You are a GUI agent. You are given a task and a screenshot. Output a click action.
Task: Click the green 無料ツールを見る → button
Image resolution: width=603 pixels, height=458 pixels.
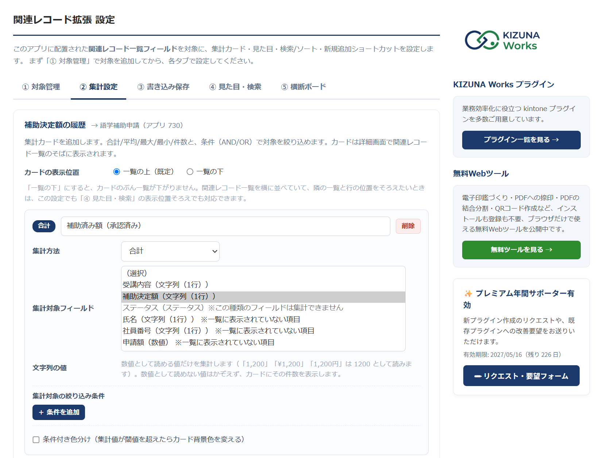click(x=521, y=250)
